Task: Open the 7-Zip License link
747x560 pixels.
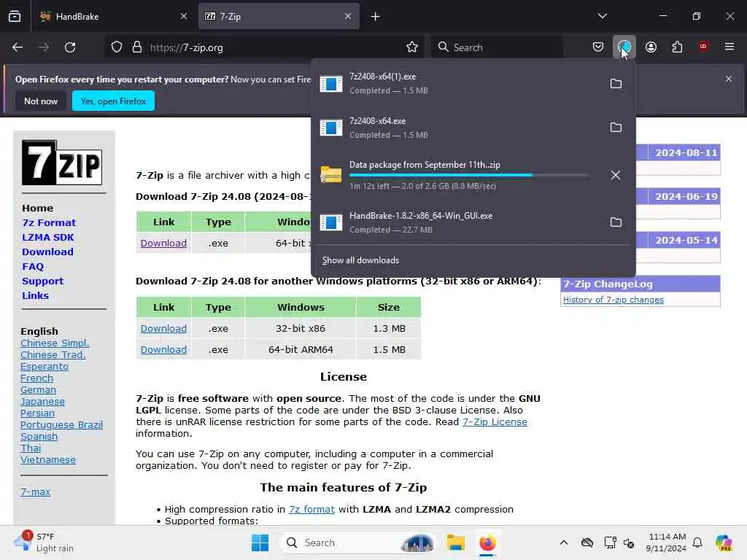Action: 495,422
